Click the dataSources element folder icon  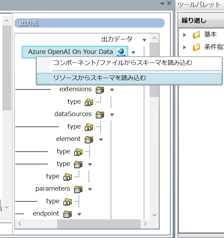pos(100,115)
